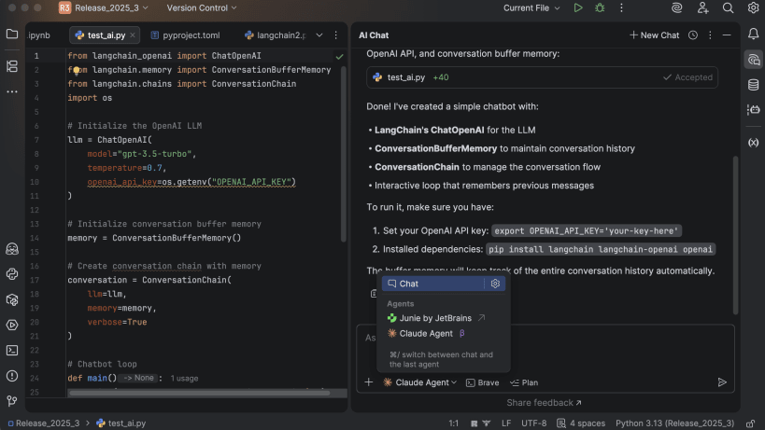This screenshot has width=765, height=430.
Task: Click the lightbulb intention icon on line 2
Action: (77, 71)
